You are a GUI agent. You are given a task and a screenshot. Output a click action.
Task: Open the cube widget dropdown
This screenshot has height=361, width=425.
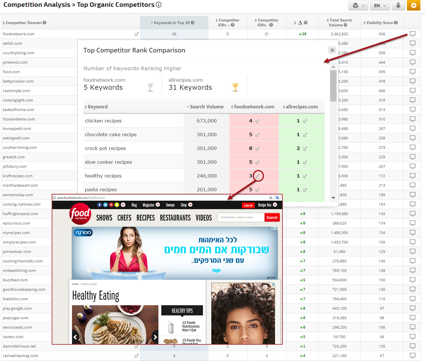(358, 5)
